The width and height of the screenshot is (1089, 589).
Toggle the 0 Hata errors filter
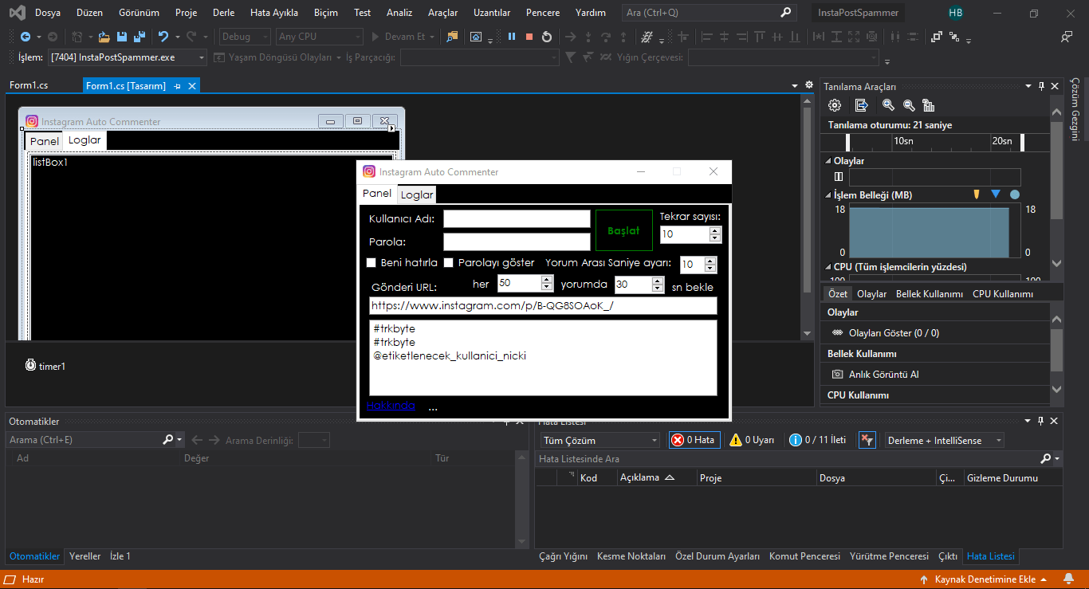693,440
